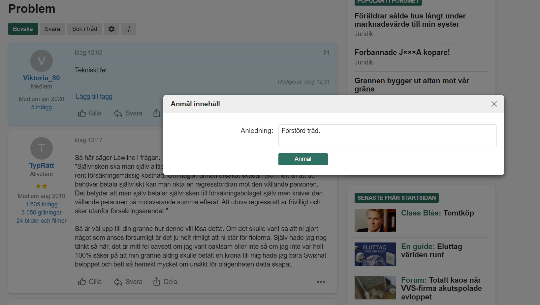Open the three-dot more menu on TypRätt's post

(x=321, y=282)
